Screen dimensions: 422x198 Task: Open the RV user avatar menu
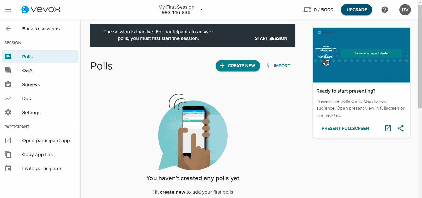[x=405, y=10]
